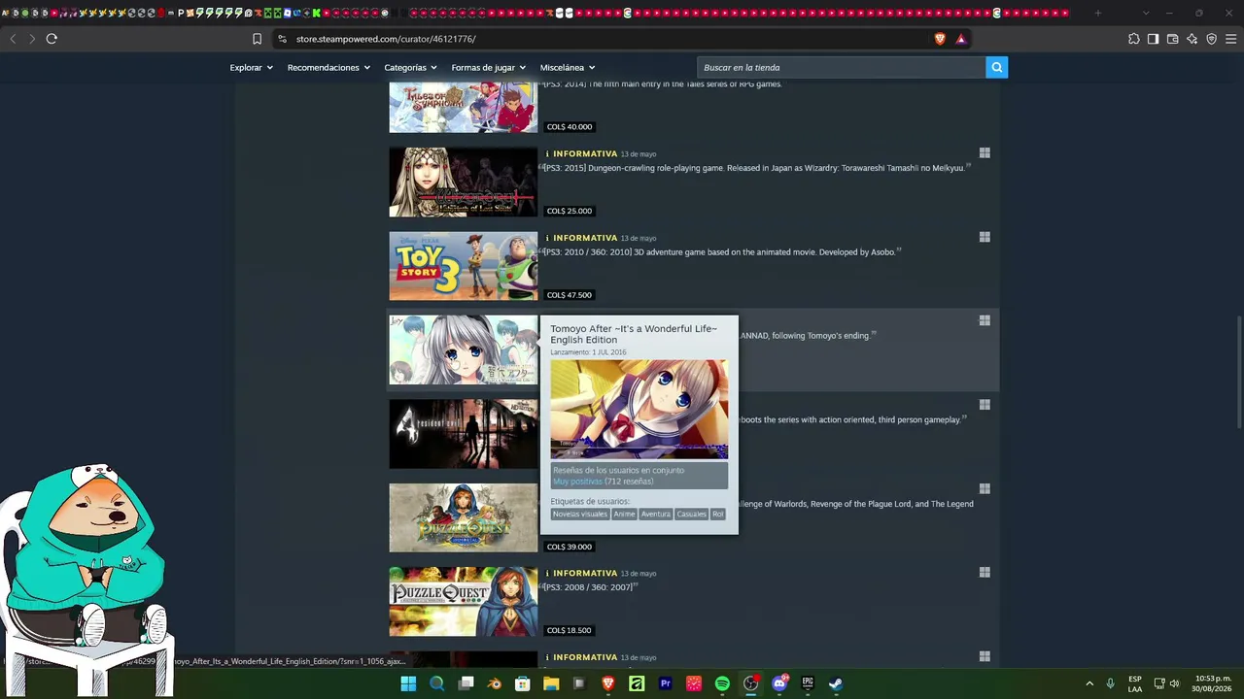
Task: Reload the Steam curator page
Action: [52, 39]
